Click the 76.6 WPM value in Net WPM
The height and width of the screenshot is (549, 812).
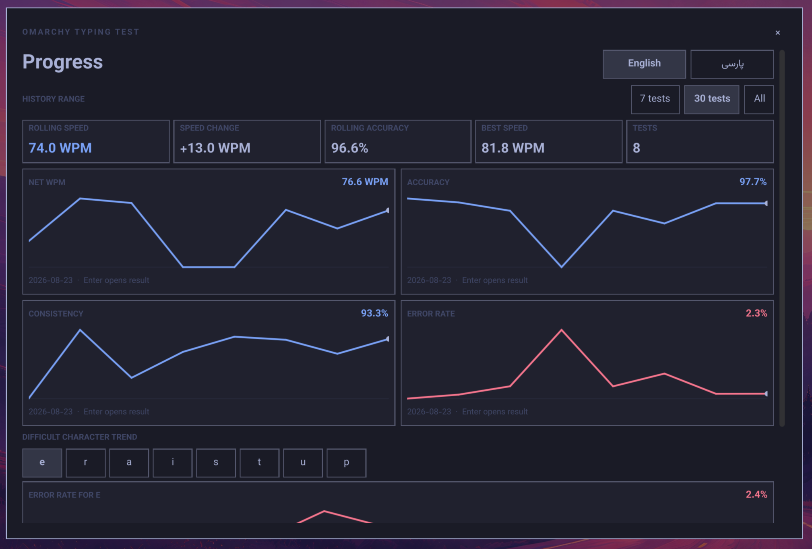point(365,182)
